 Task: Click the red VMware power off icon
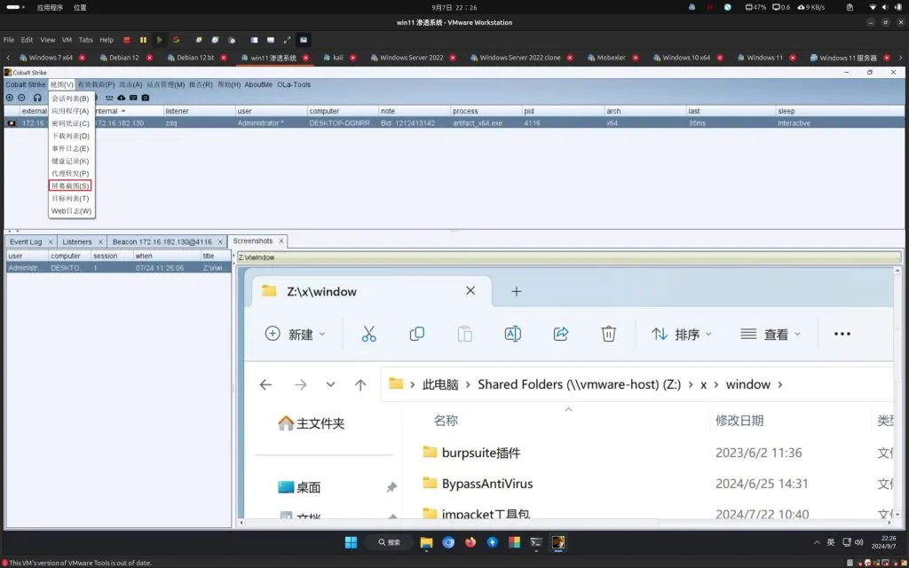tap(126, 40)
